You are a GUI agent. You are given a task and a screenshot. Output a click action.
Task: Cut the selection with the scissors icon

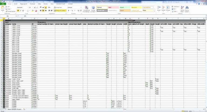pyautogui.click(x=7, y=6)
